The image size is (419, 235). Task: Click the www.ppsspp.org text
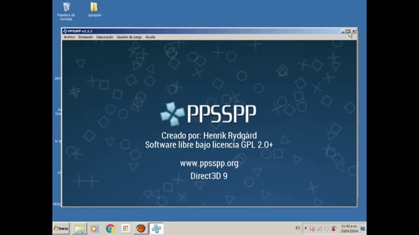[x=209, y=163]
